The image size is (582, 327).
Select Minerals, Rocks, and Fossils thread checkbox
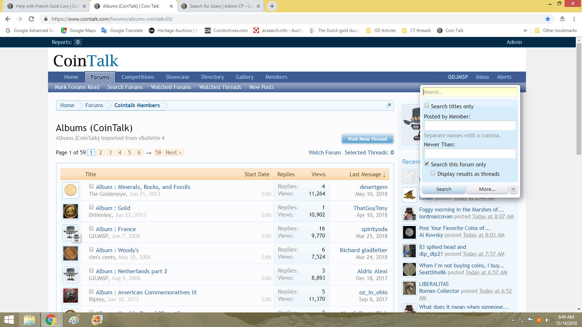91,186
